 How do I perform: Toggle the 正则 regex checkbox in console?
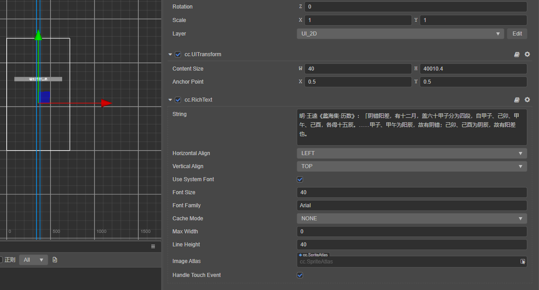pos(1,260)
